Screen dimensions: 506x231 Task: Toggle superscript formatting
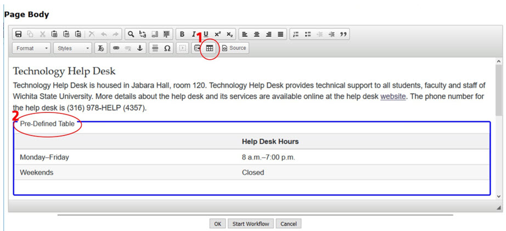click(x=217, y=34)
